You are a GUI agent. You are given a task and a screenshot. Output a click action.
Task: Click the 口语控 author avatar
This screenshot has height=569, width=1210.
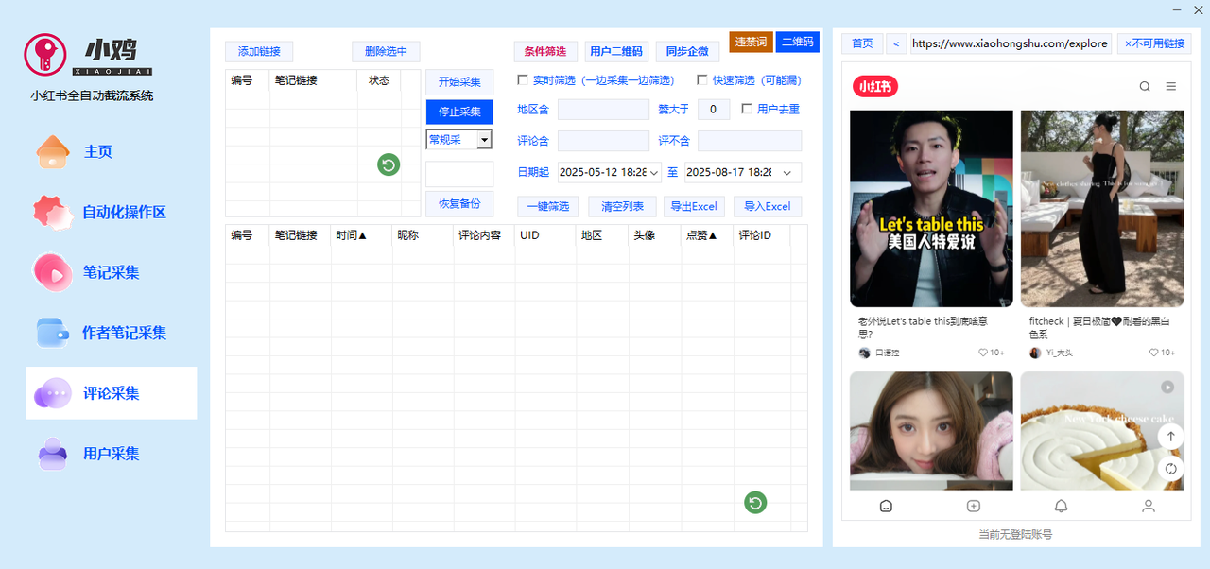[x=864, y=353]
